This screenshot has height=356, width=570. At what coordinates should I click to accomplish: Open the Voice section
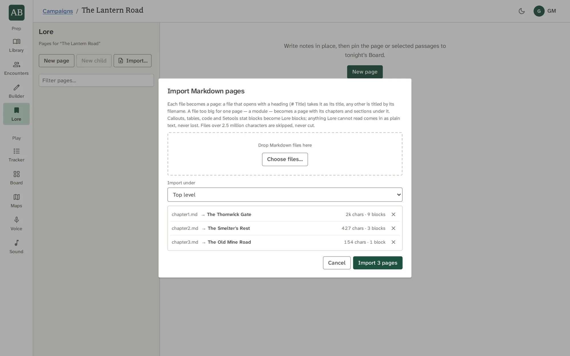click(16, 224)
